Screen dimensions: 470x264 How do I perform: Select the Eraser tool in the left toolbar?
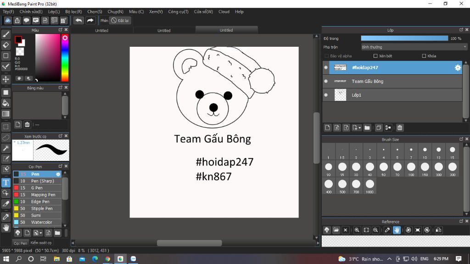[x=6, y=45]
